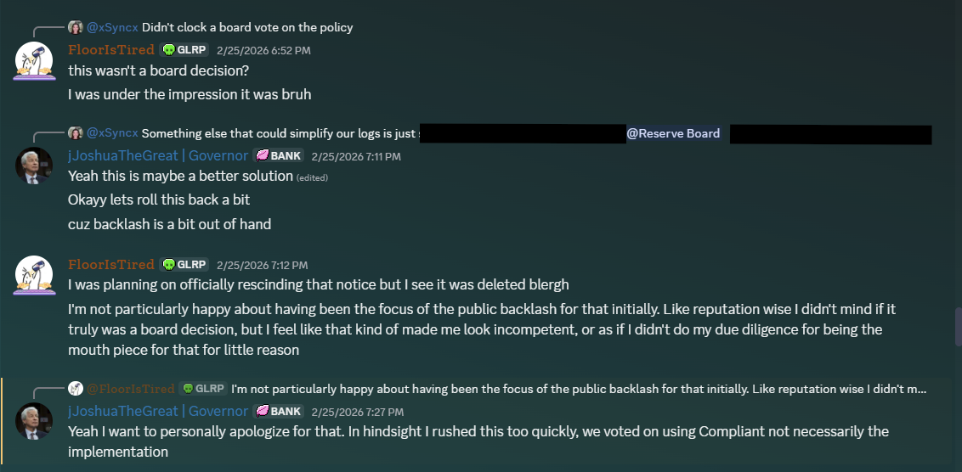
Task: Click the GLRP skull tag on the 7:12 PM message
Action: [184, 265]
